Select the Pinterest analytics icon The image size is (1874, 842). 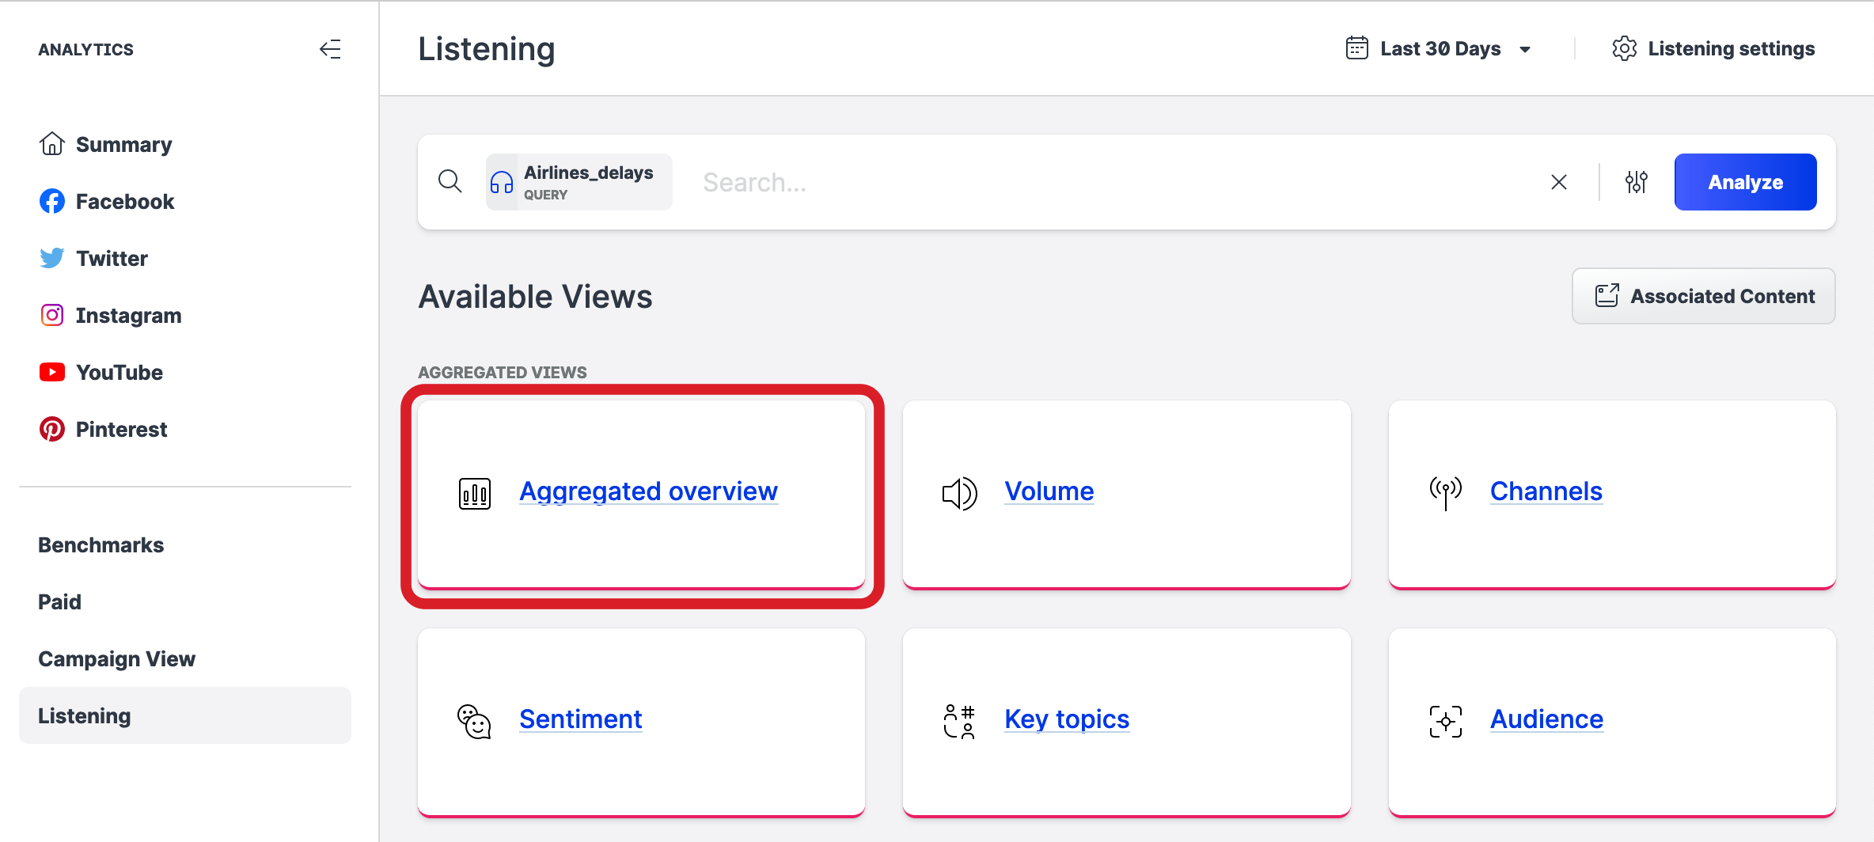click(51, 428)
